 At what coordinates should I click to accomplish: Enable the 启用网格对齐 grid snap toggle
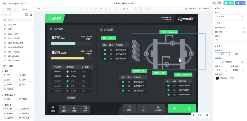pos(243,27)
